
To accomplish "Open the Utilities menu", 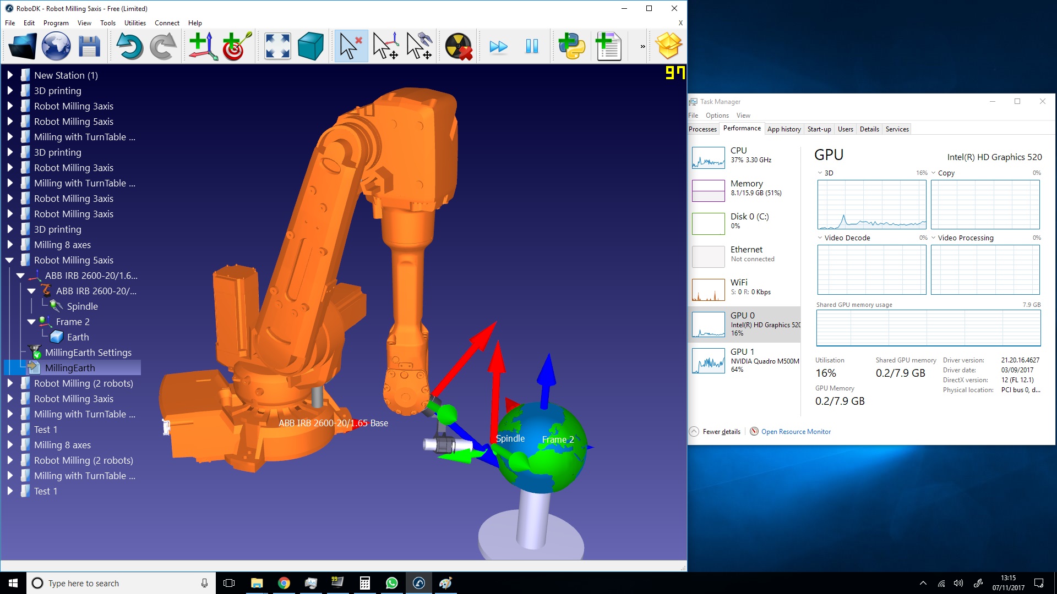I will tap(135, 23).
